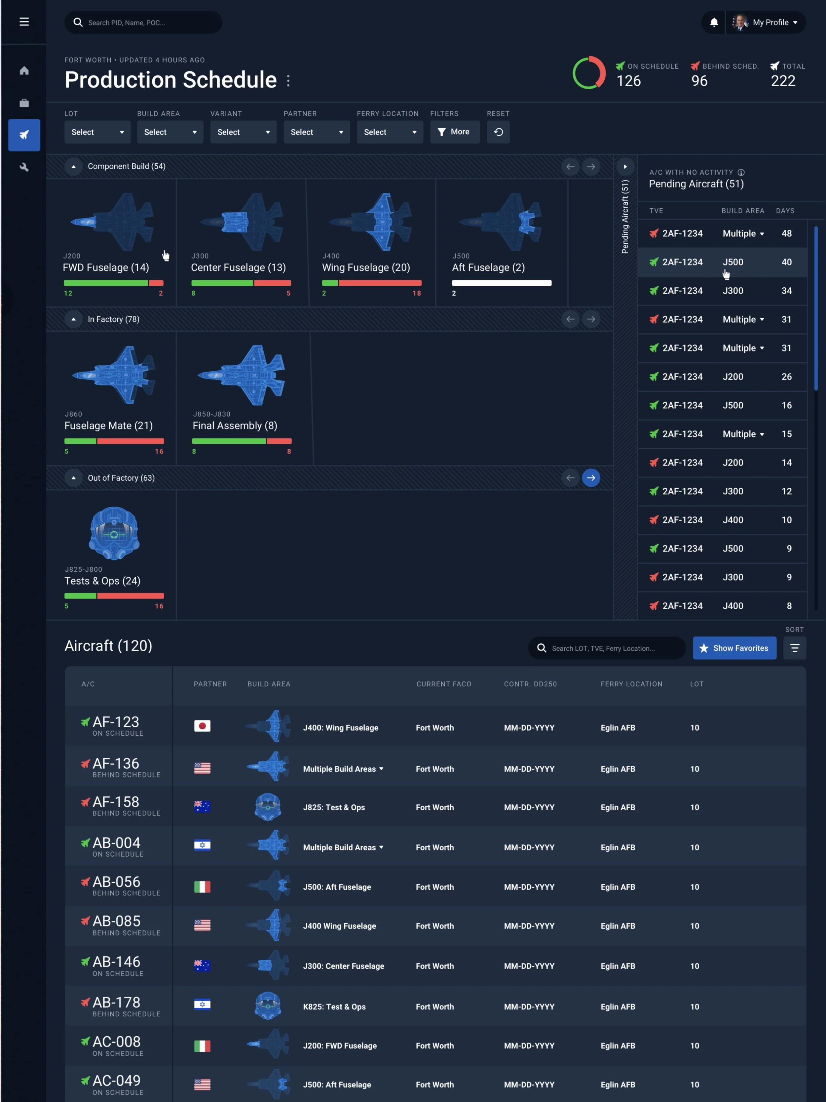
Task: Click the FWD Fuselage progress bar
Action: tap(114, 283)
